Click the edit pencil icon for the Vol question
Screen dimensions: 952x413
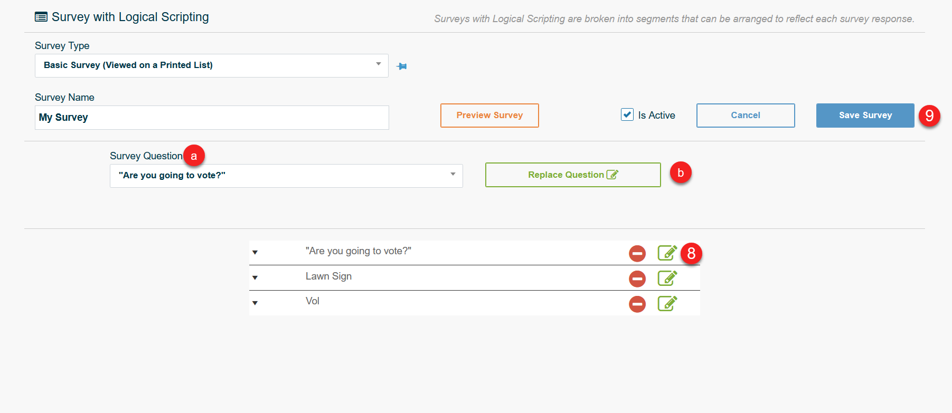coord(667,303)
